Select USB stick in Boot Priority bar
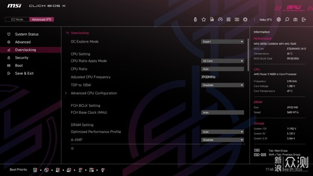Image resolution: width=313 pixels, height=176 pixels. click(x=80, y=170)
